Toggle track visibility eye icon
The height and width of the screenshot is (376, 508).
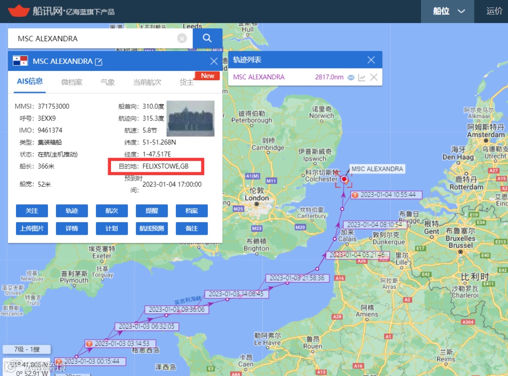[x=351, y=77]
